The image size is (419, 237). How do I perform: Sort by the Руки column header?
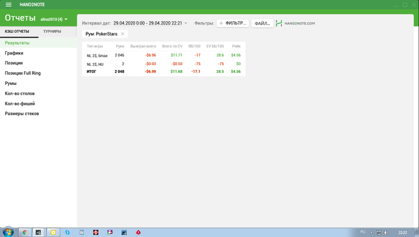point(120,46)
